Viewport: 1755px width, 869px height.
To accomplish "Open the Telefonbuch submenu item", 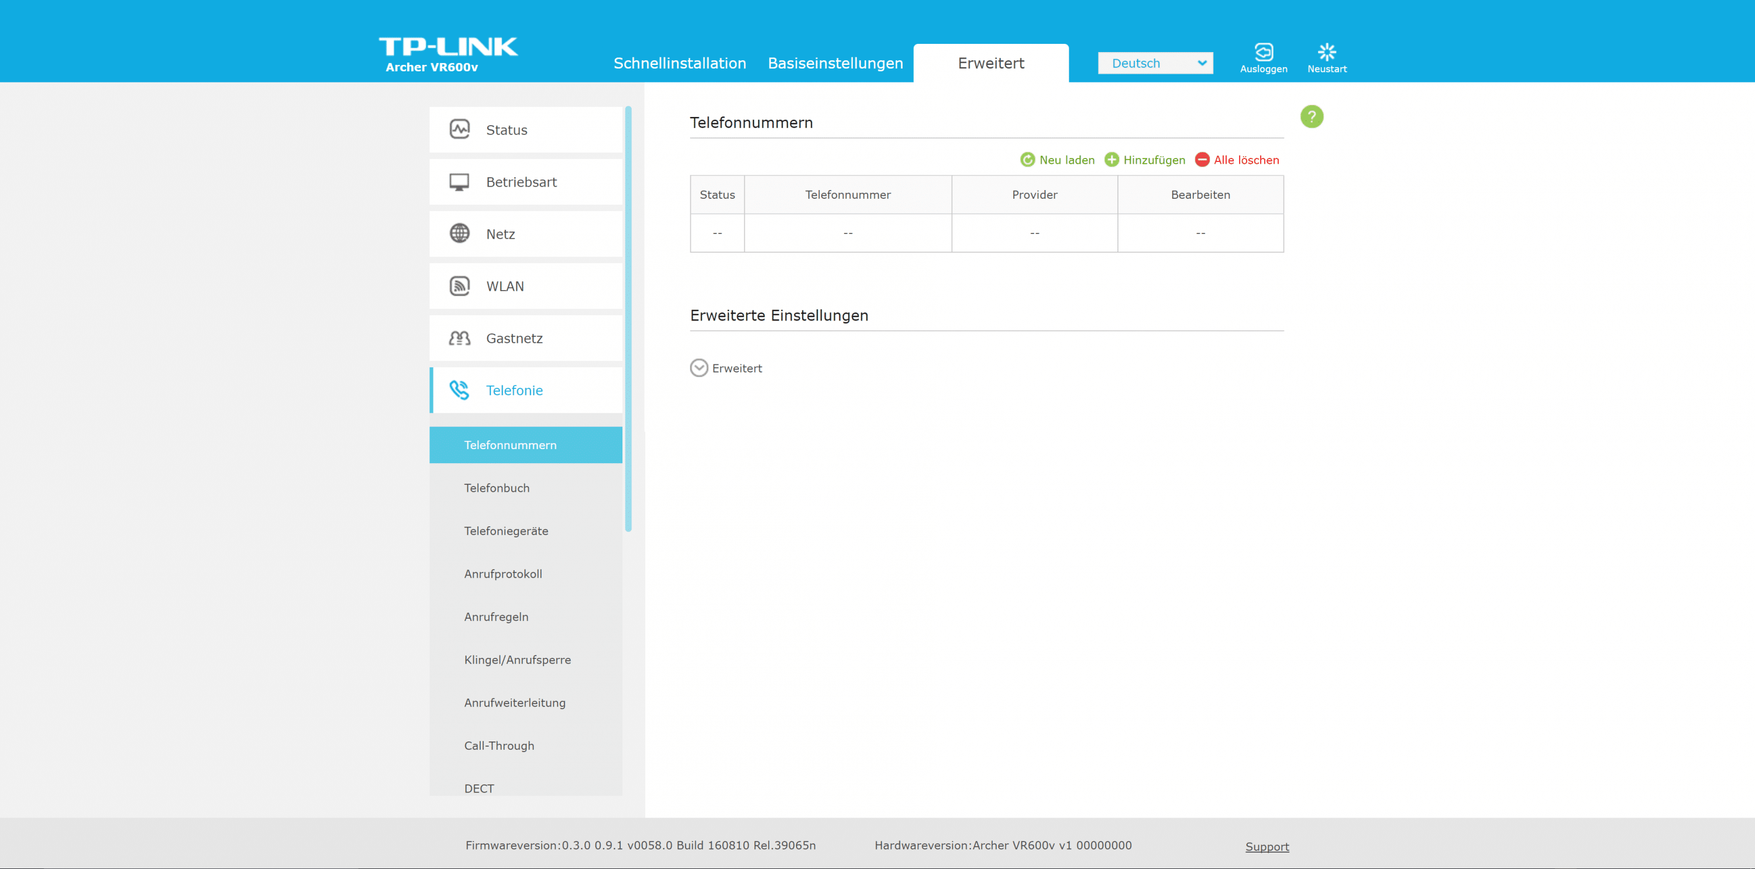I will (497, 488).
